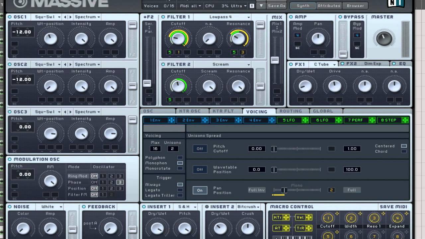Click the Vel macro drag handle
The height and width of the screenshot is (239, 425).
coord(309,217)
